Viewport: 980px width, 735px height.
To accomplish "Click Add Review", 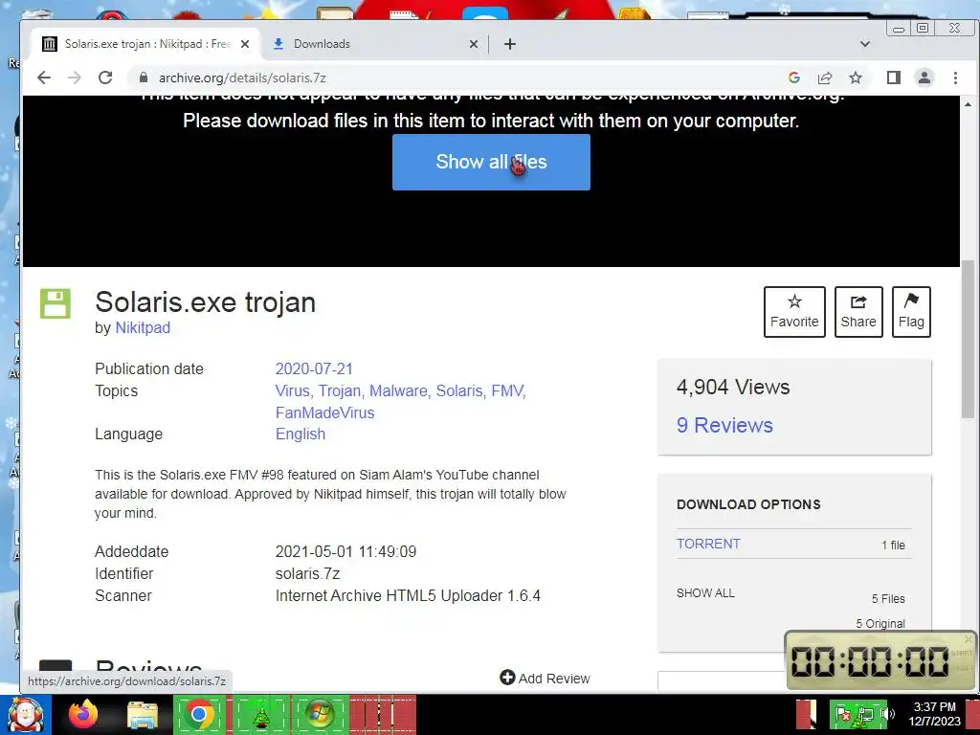I will point(545,679).
